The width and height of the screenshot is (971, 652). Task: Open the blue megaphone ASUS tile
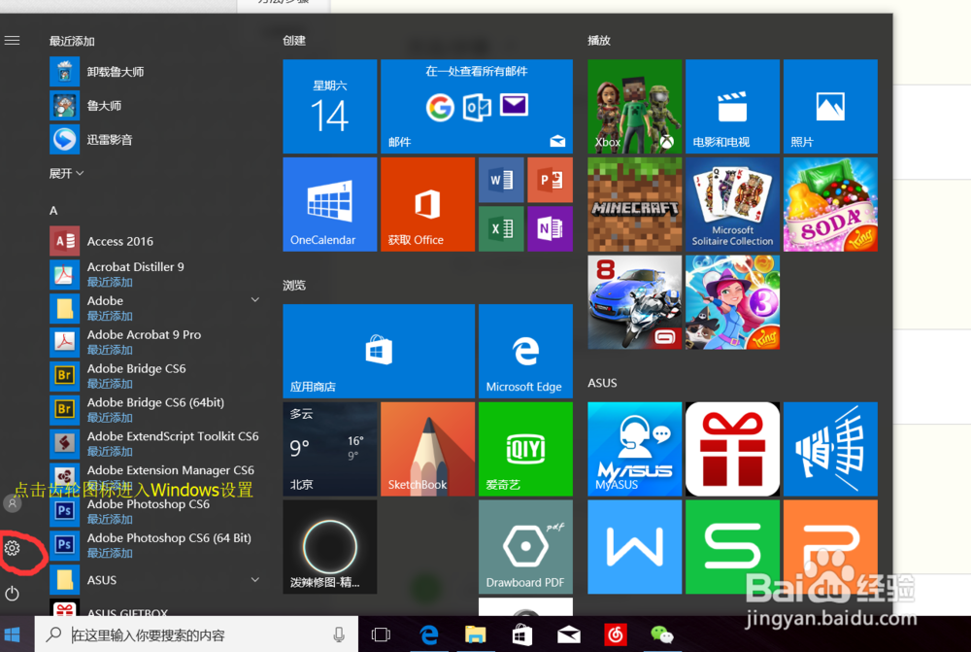(830, 449)
